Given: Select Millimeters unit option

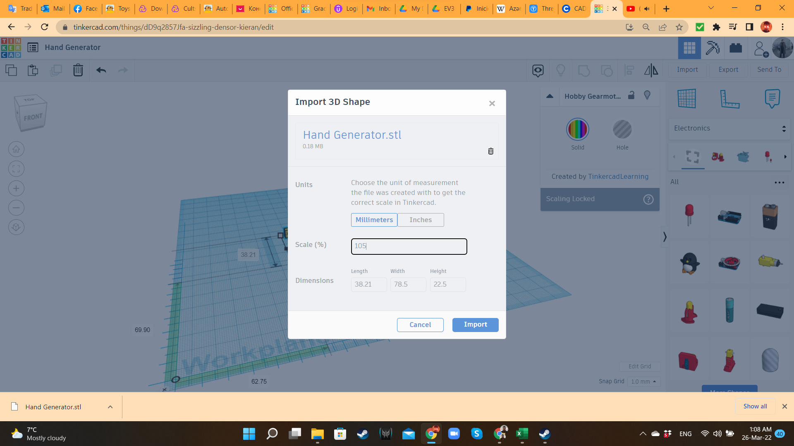Looking at the screenshot, I should (x=374, y=220).
